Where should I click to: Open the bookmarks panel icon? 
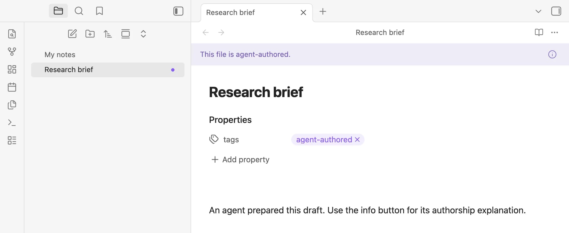99,11
